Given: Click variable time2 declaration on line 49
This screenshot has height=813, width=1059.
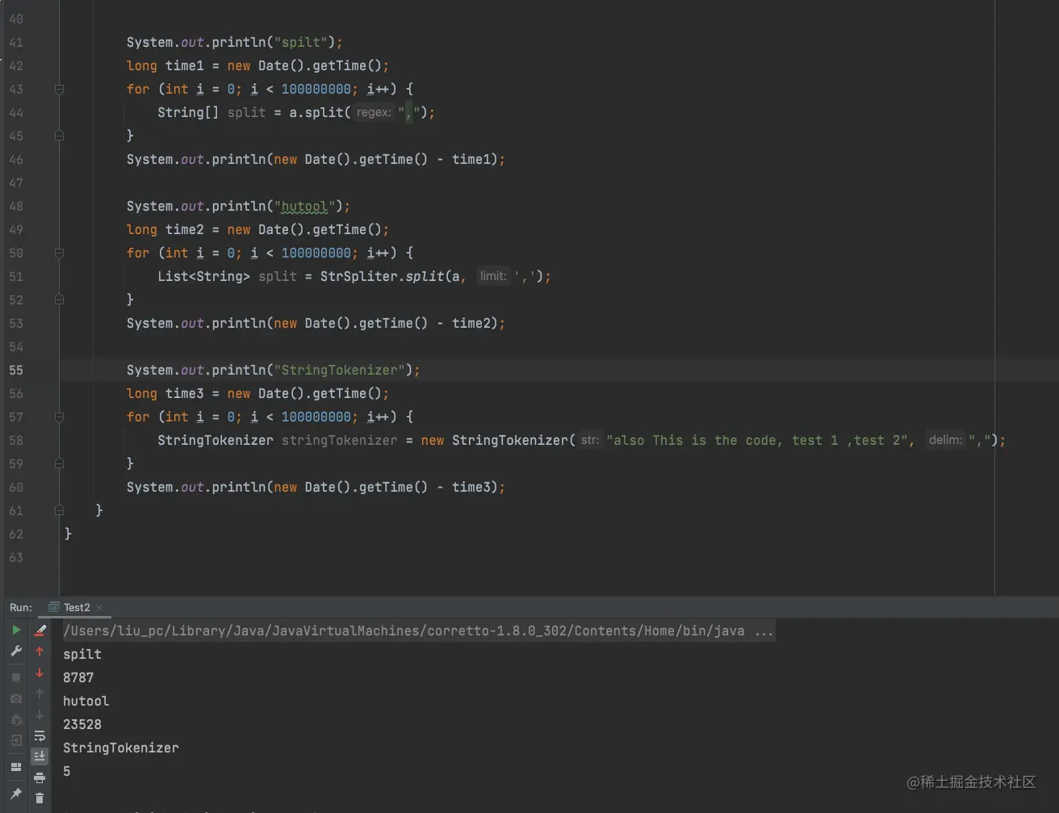Looking at the screenshot, I should (x=185, y=229).
